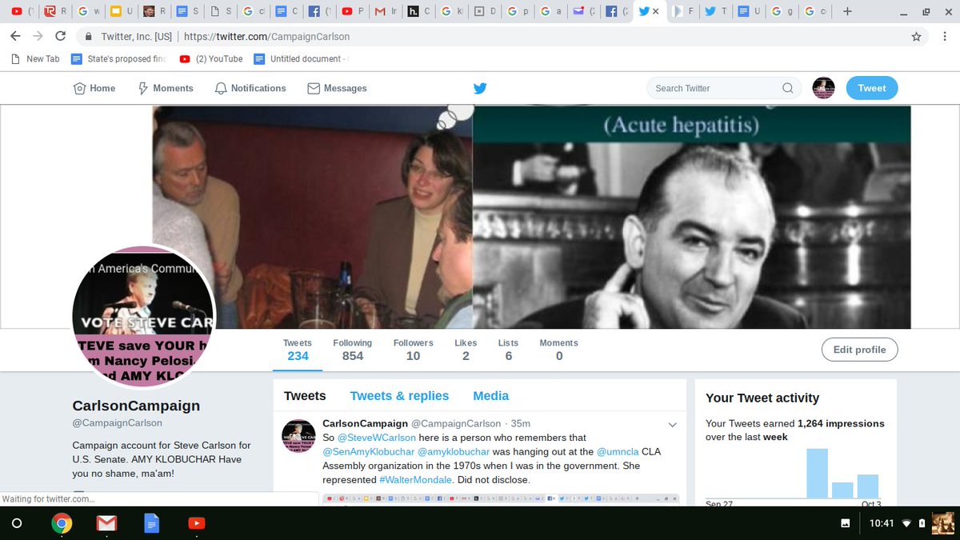Image resolution: width=960 pixels, height=540 pixels.
Task: Click the Twitter bird logo
Action: click(480, 88)
